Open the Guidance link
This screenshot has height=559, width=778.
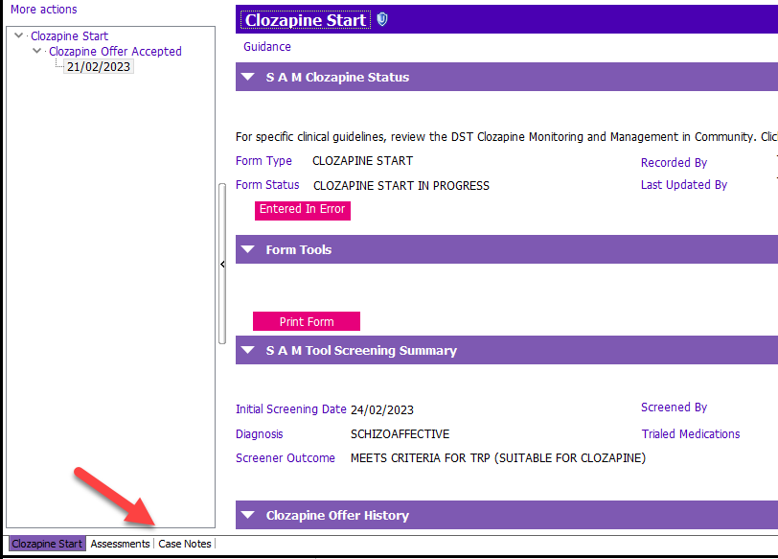[267, 47]
